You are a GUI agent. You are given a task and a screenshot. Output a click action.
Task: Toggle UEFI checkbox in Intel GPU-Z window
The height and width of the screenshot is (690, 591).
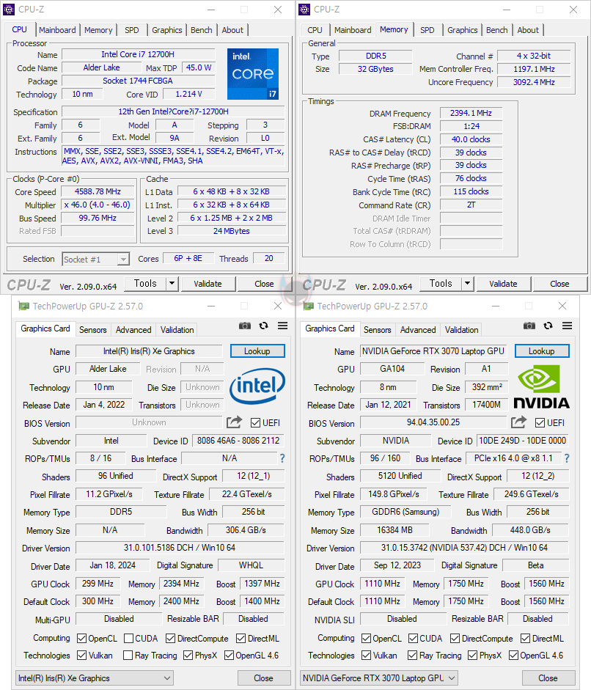pos(255,423)
